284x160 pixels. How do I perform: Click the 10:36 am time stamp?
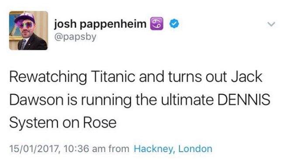(x=84, y=149)
